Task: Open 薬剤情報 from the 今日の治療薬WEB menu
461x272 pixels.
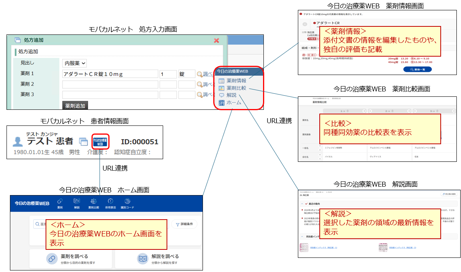Action: (236, 81)
